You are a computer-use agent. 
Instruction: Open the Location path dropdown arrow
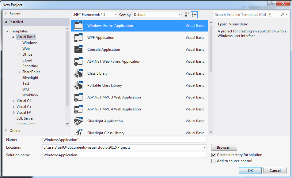[x=204, y=147]
